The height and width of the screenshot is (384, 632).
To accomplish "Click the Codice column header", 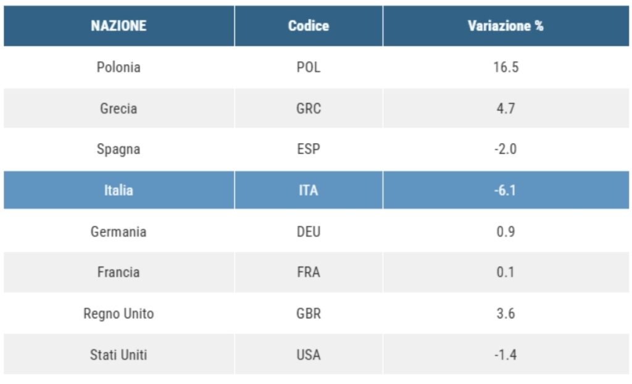I will (309, 26).
